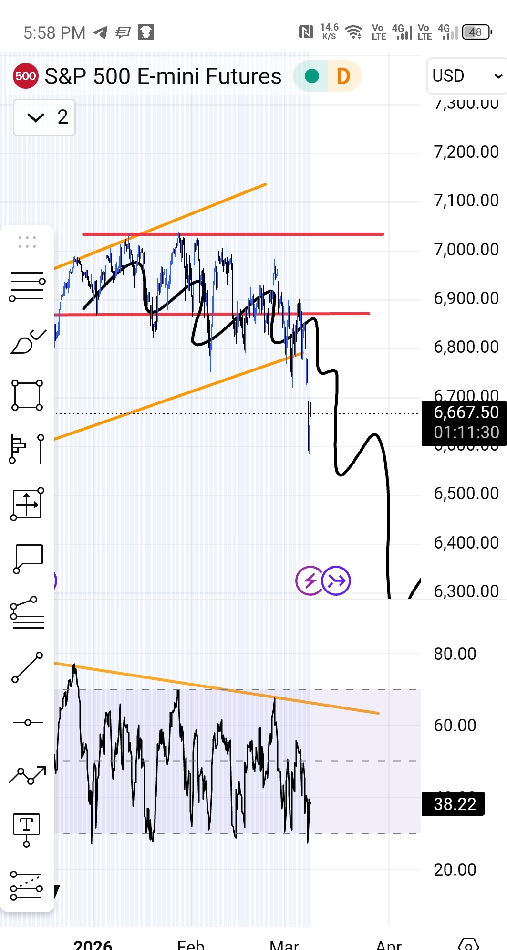The width and height of the screenshot is (507, 950).
Task: Click the 80.00 RSI scale label
Action: [x=455, y=654]
